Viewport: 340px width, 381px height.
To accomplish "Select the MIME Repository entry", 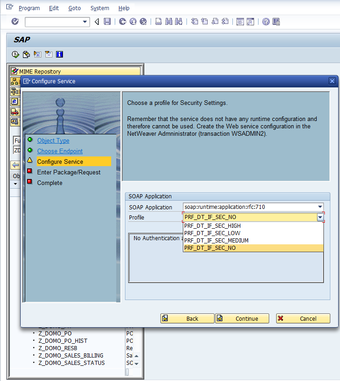I will (x=40, y=71).
